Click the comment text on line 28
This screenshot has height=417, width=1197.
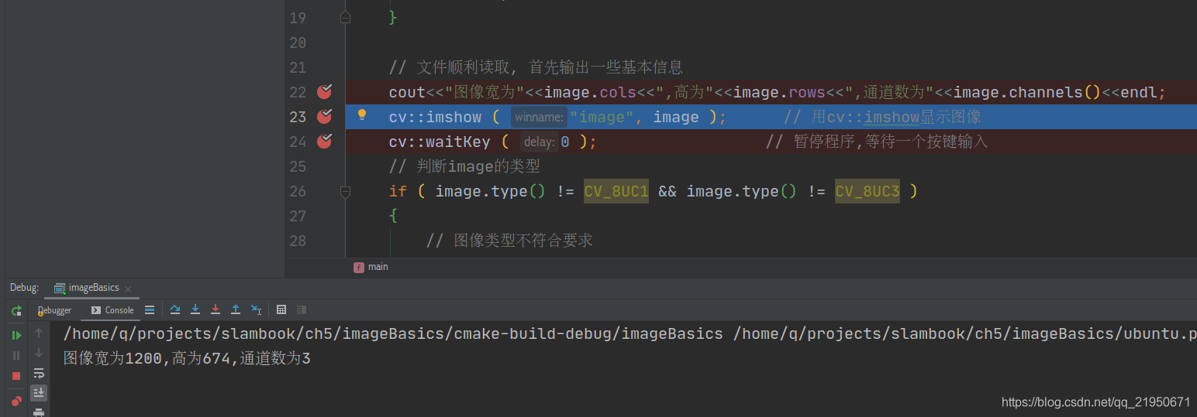(509, 241)
